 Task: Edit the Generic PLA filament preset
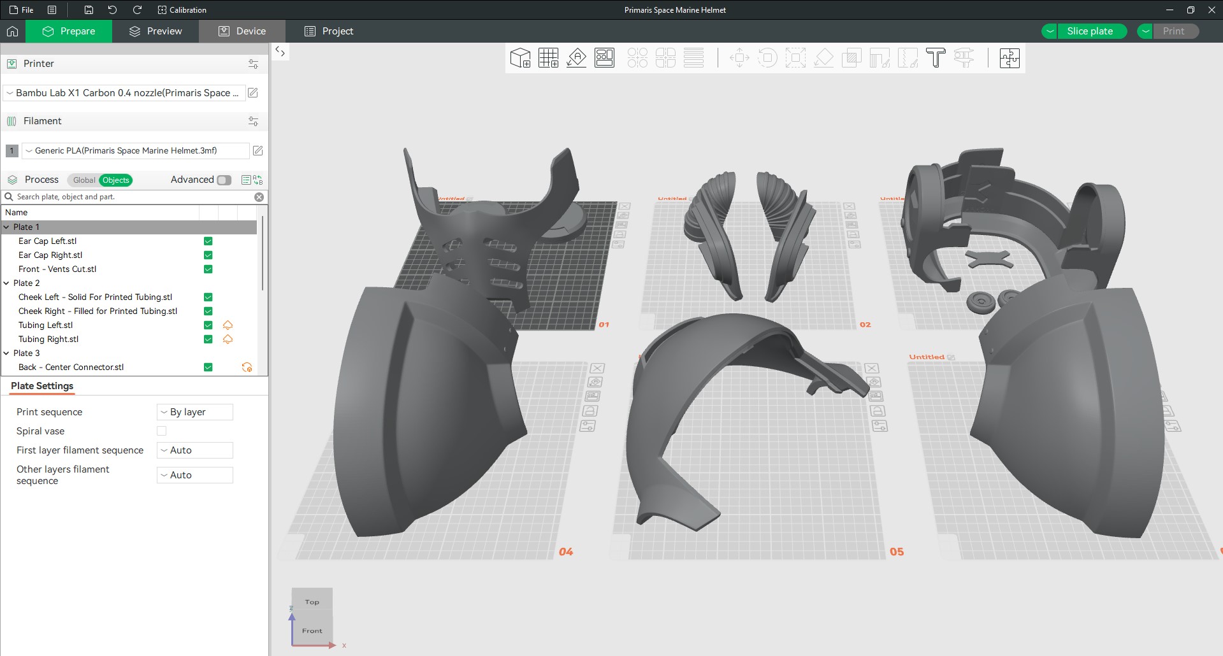point(257,151)
